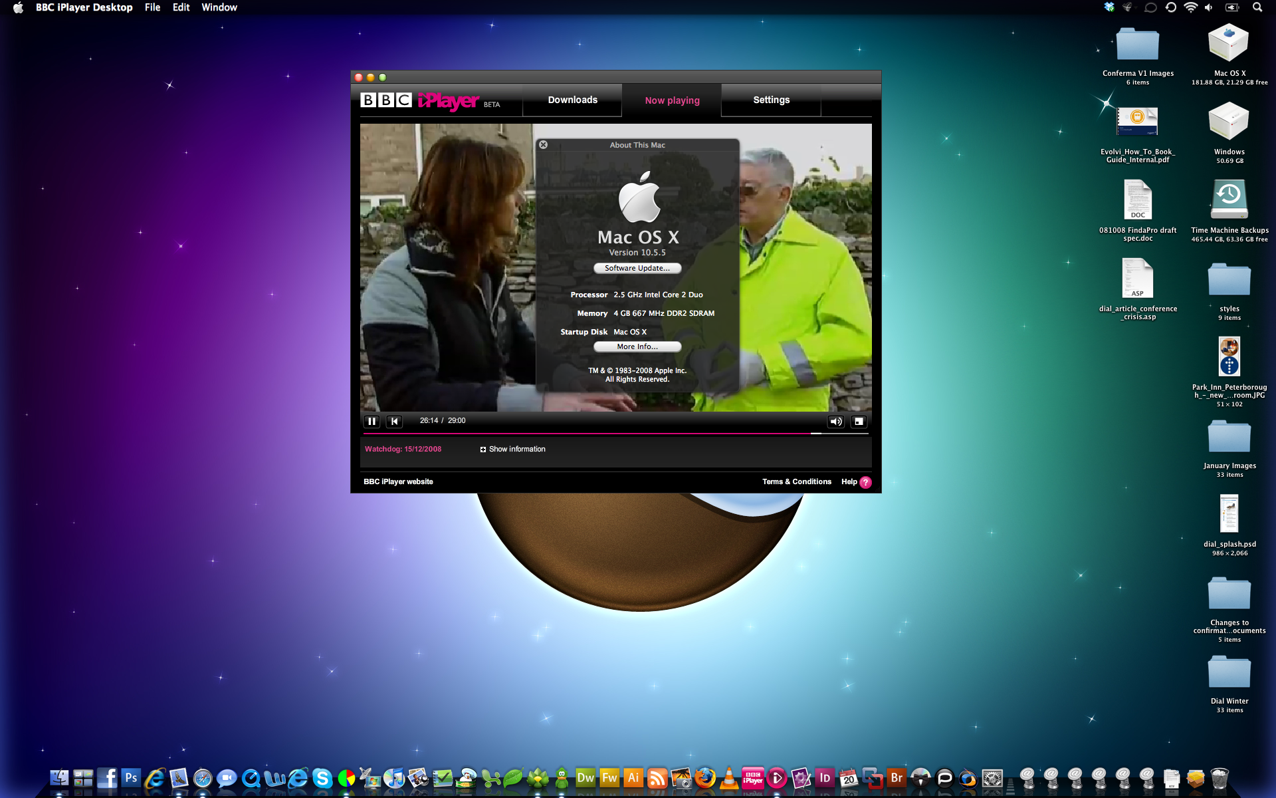Open the Time Machine Backups drive
Viewport: 1276px width, 798px height.
(x=1229, y=199)
